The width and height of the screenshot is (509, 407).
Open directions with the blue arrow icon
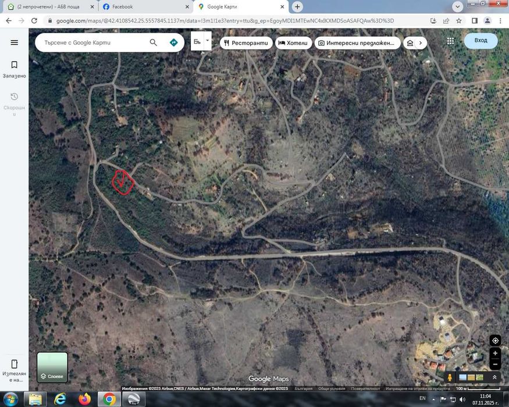[174, 42]
